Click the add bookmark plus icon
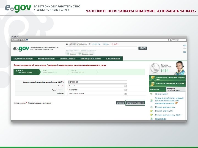198x148 pixels. point(24,40)
